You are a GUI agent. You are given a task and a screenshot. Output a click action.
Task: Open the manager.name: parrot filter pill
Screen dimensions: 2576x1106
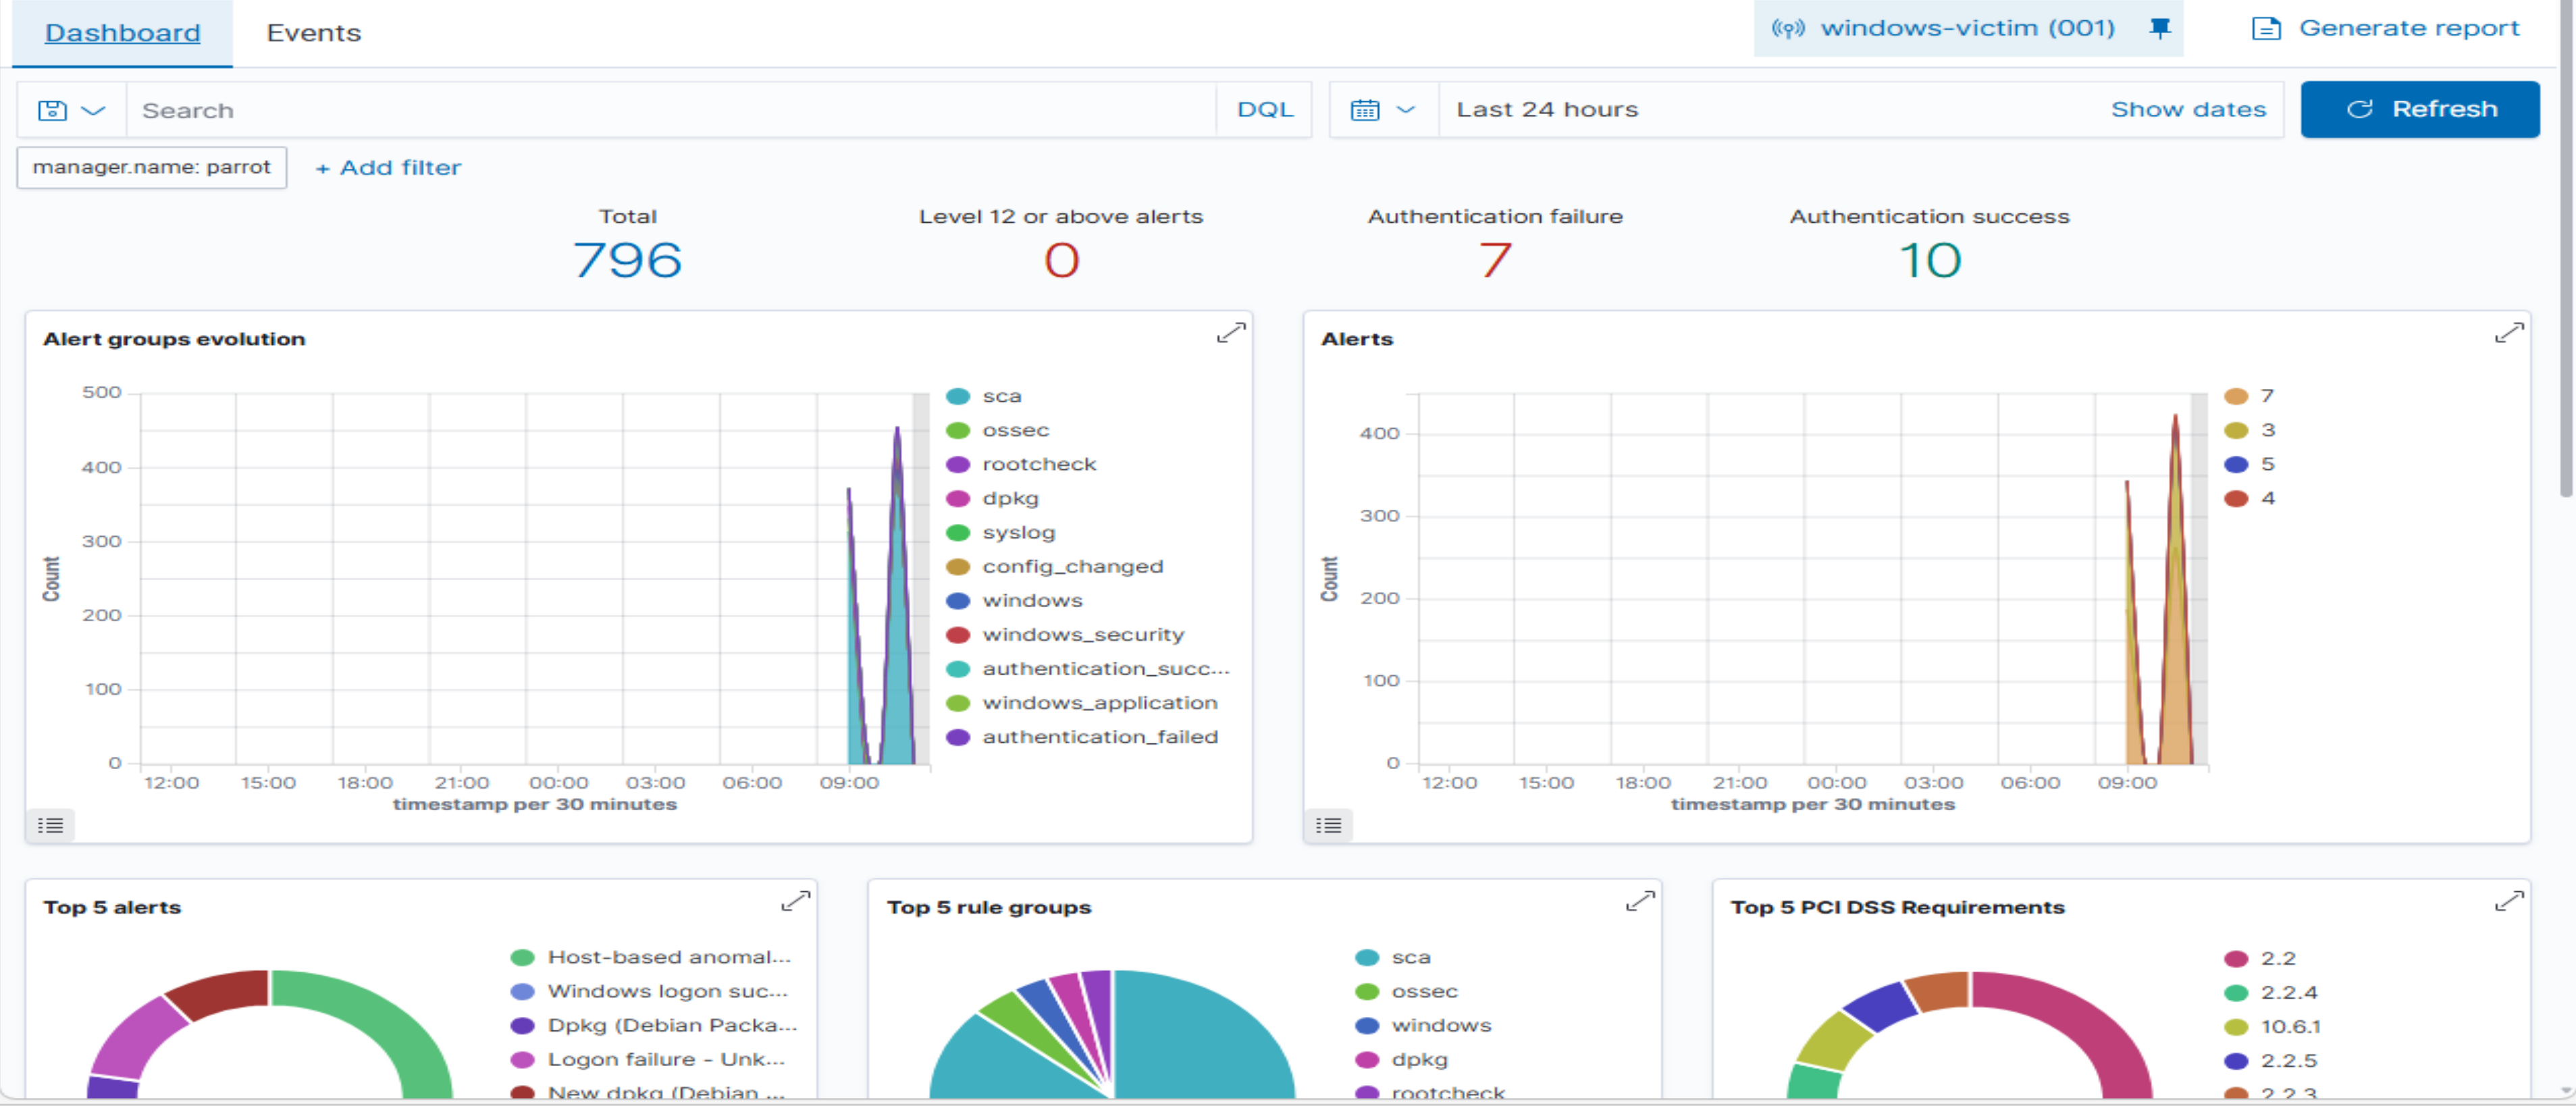[152, 167]
